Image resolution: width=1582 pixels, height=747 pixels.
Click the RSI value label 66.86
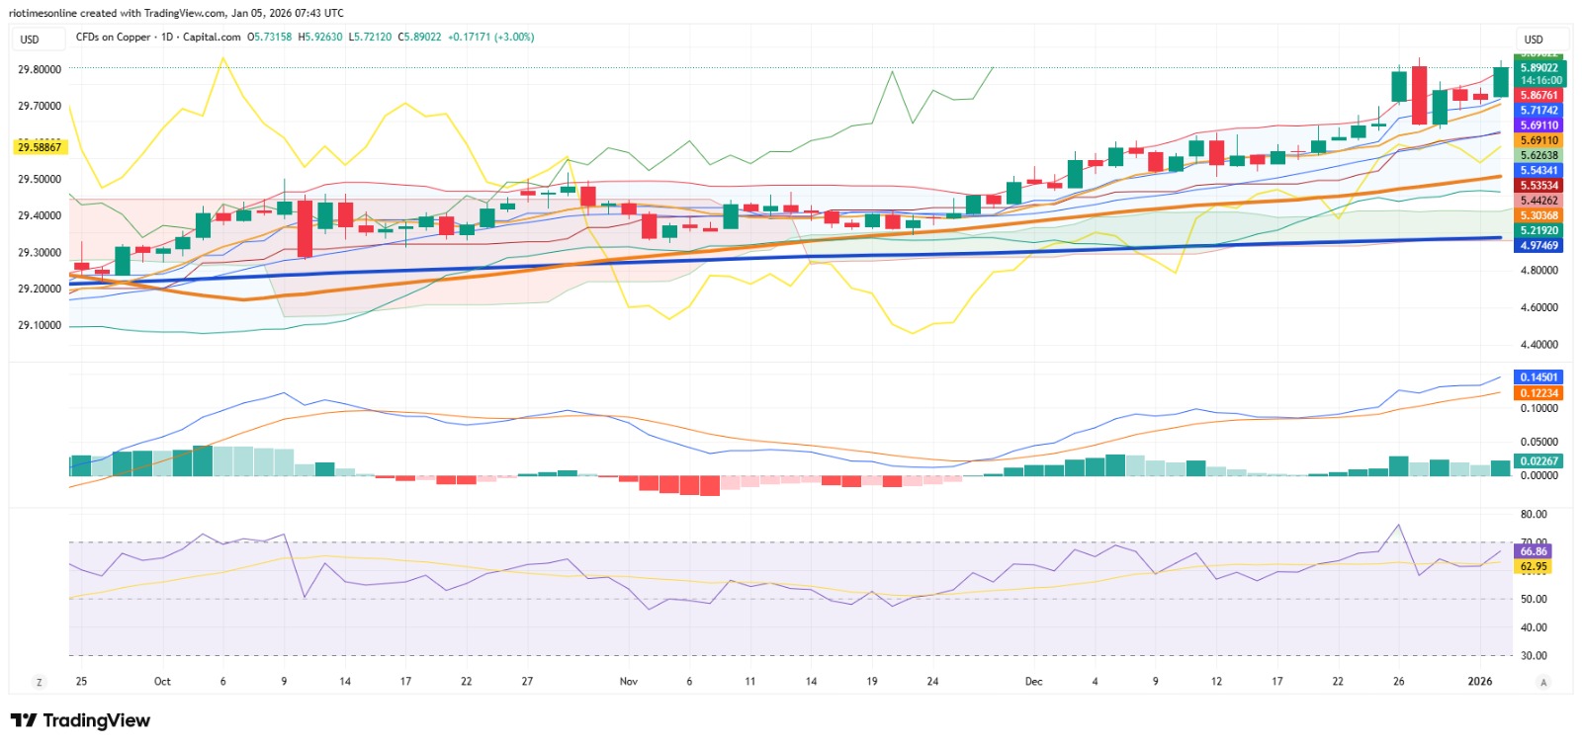1535,551
